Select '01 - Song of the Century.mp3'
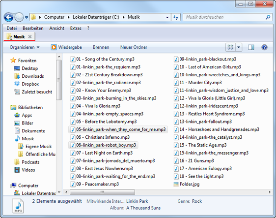Viewport: 276px width, 218px height. (103, 59)
